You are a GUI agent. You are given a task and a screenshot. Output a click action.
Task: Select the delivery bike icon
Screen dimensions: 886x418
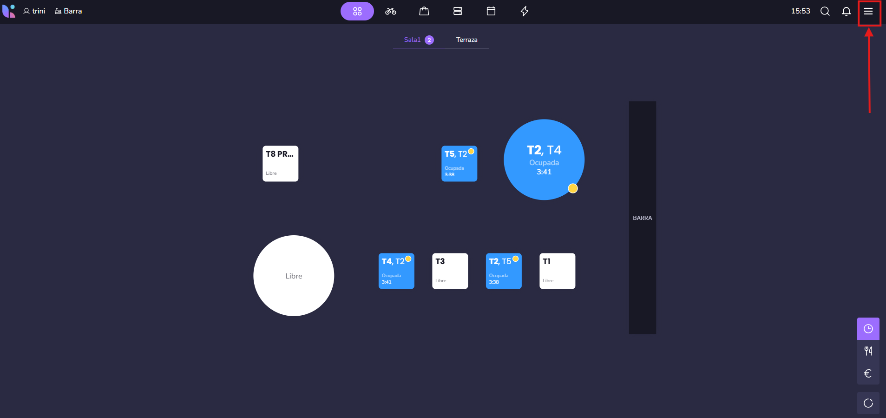pyautogui.click(x=390, y=11)
